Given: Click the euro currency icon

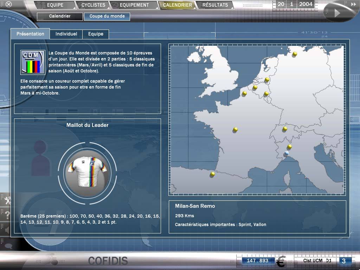Looking at the screenshot, I should pos(281,262).
